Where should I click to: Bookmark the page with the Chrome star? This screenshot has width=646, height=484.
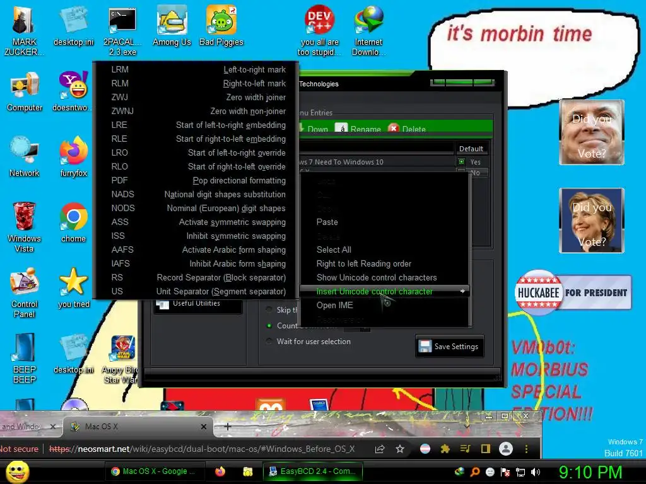coord(399,449)
